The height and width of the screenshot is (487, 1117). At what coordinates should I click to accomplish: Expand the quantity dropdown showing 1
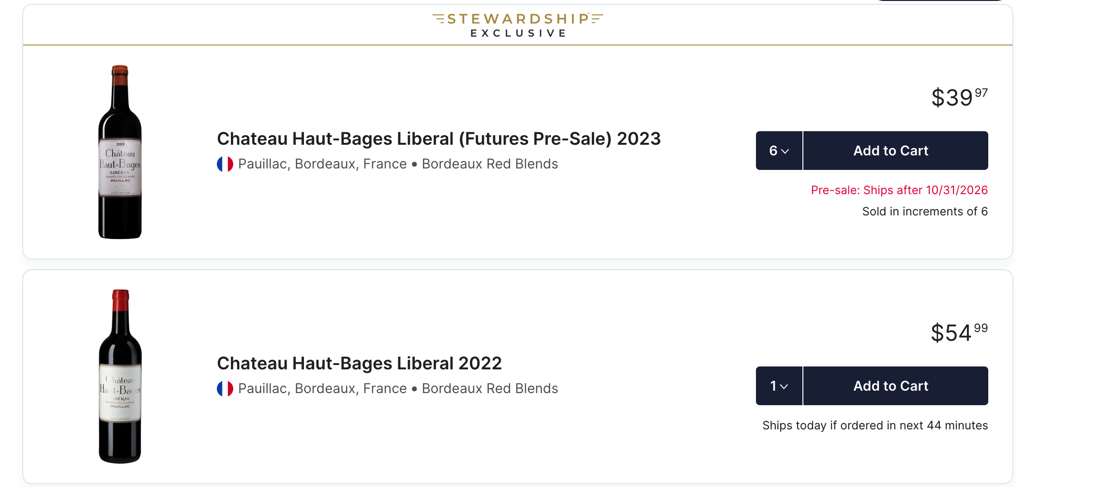pos(779,386)
